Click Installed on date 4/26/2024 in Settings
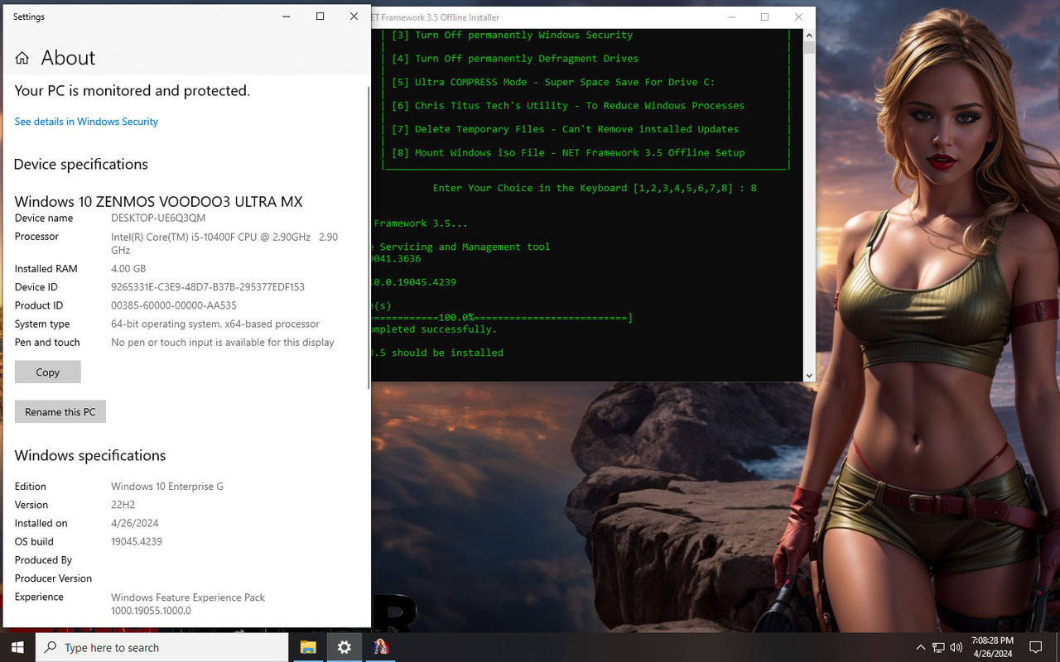Image resolution: width=1060 pixels, height=662 pixels. coord(135,524)
